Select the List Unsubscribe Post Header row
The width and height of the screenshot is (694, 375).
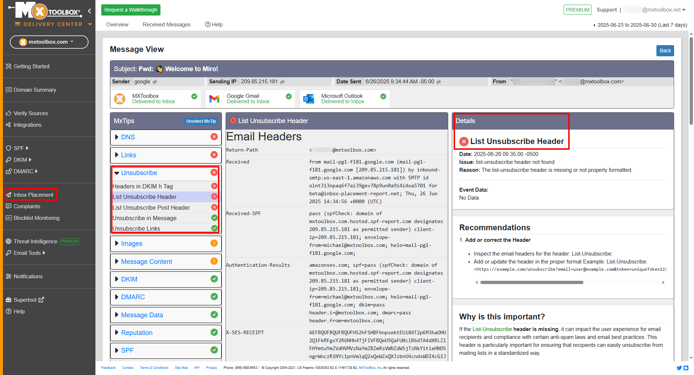[x=151, y=208]
